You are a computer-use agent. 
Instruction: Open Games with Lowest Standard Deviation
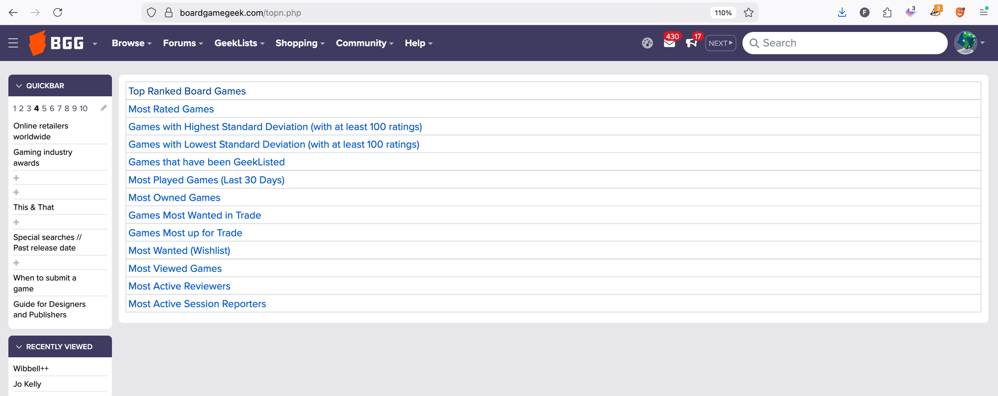click(x=274, y=144)
